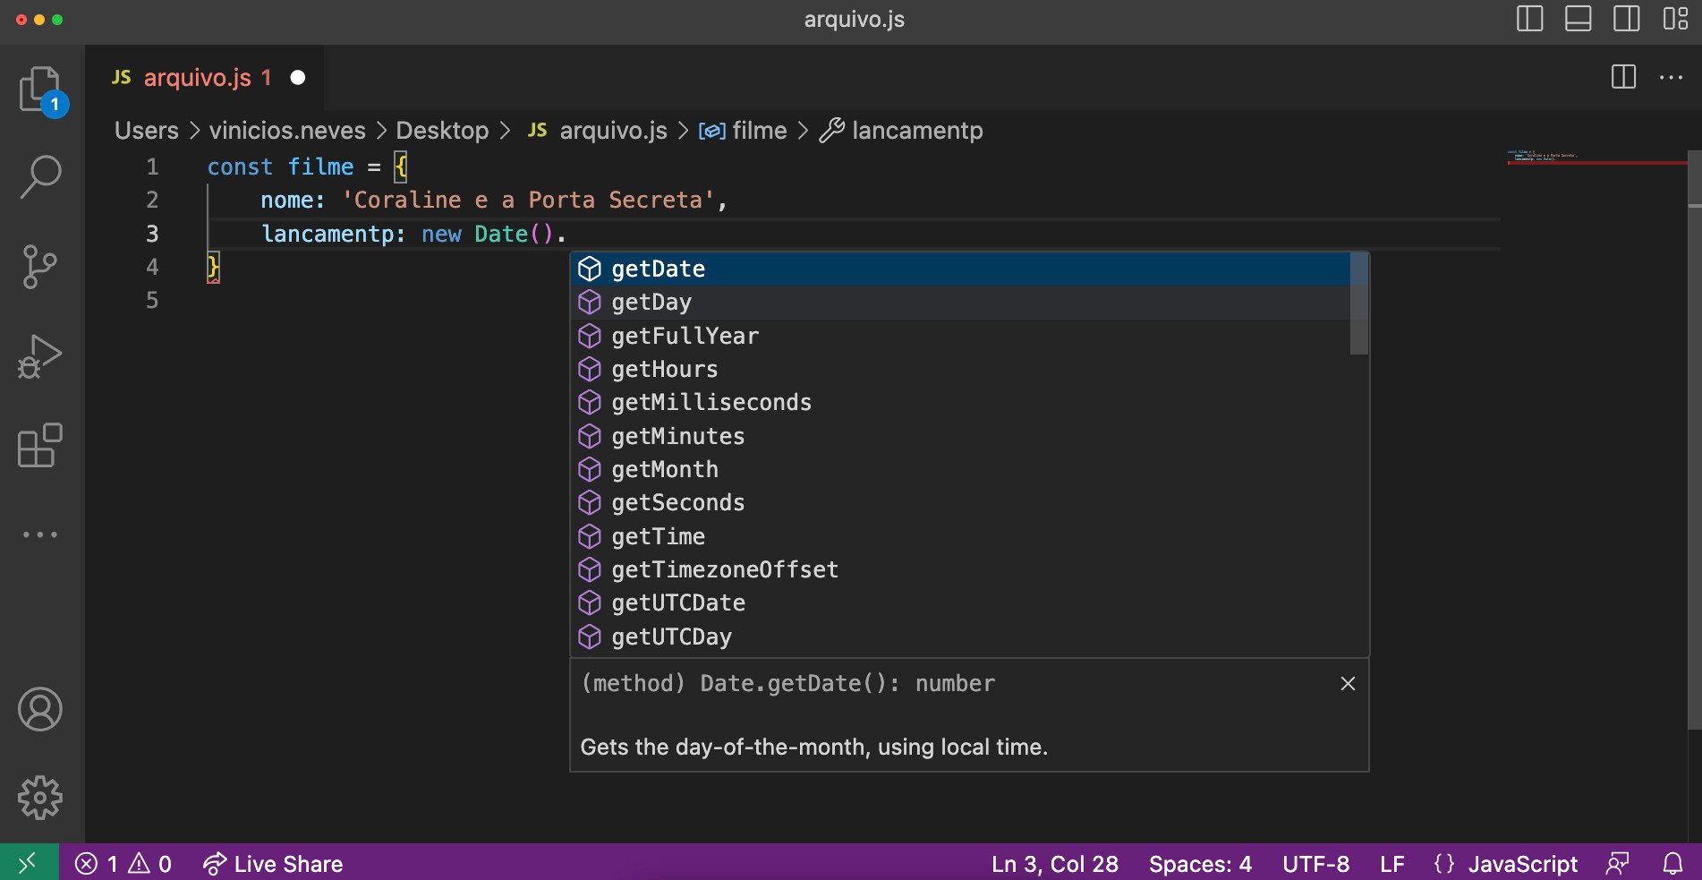Change file encoding UTF-8
Viewport: 1702px width, 880px height.
click(1315, 864)
